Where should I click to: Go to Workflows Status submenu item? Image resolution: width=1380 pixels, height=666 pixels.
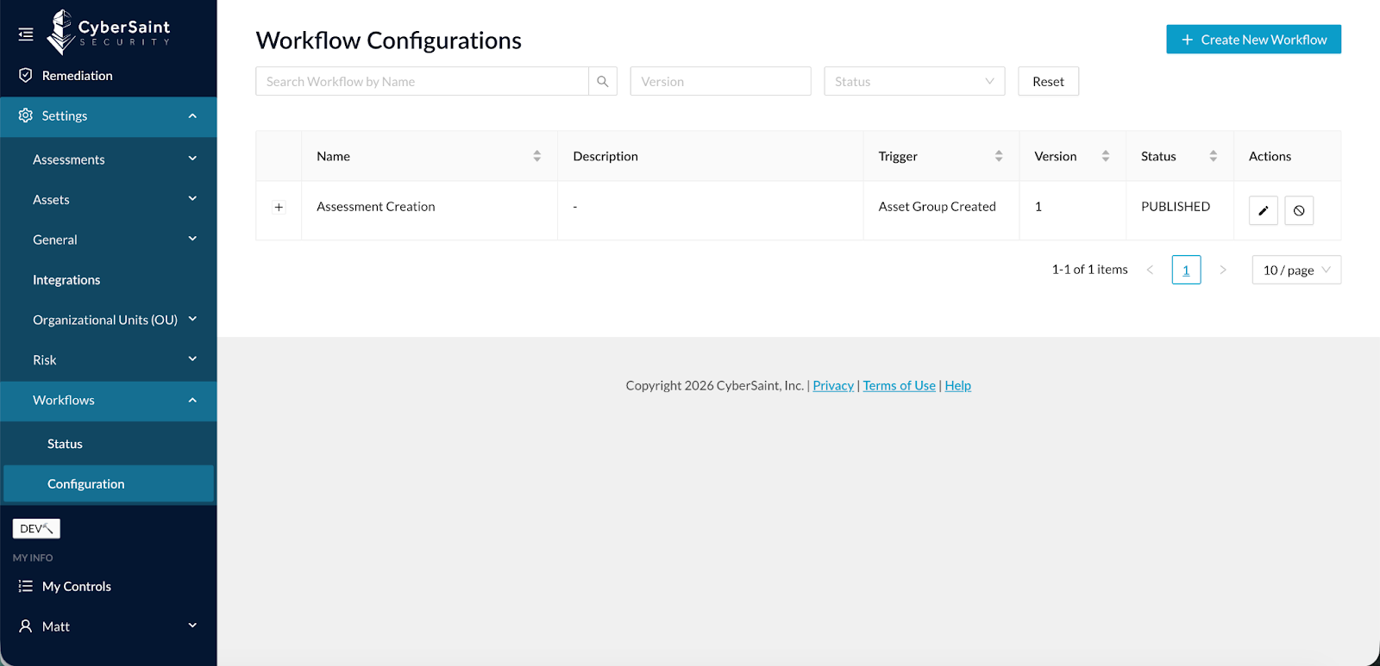(65, 444)
